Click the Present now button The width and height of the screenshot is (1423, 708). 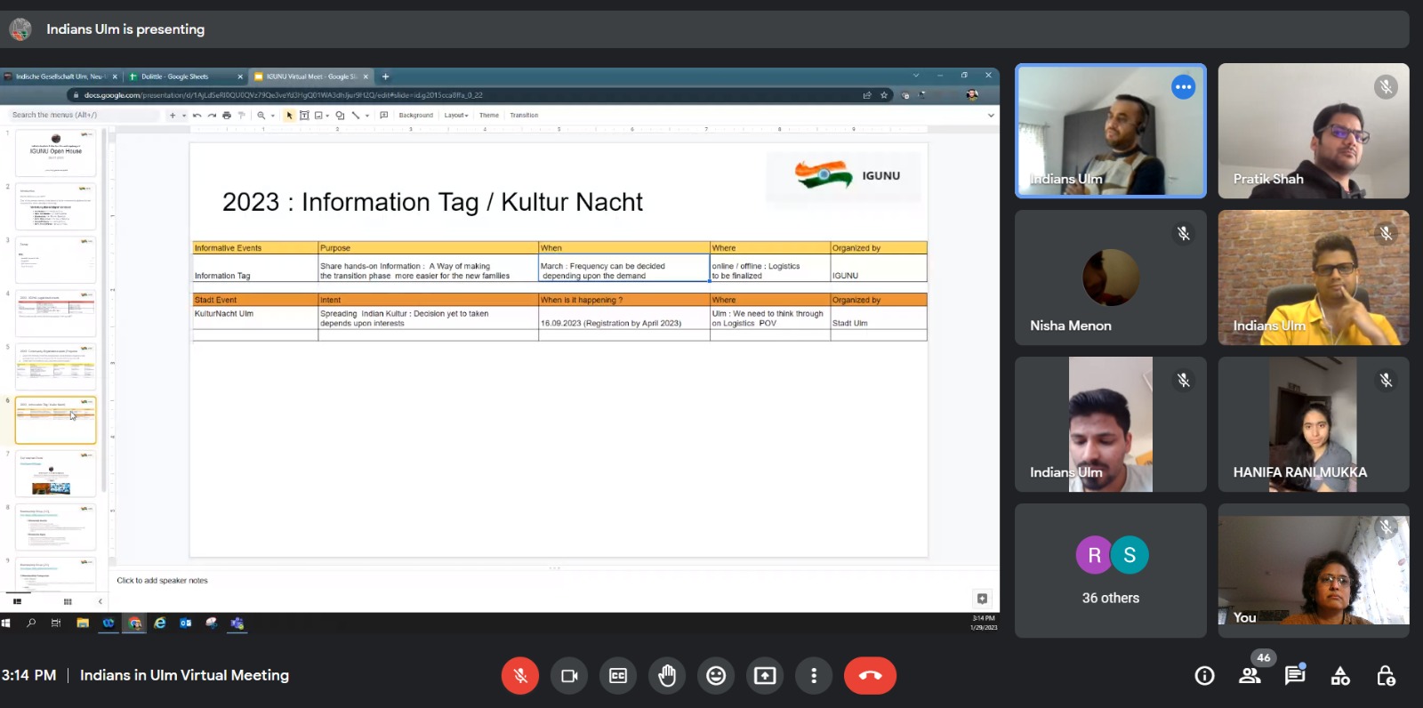pyautogui.click(x=765, y=676)
